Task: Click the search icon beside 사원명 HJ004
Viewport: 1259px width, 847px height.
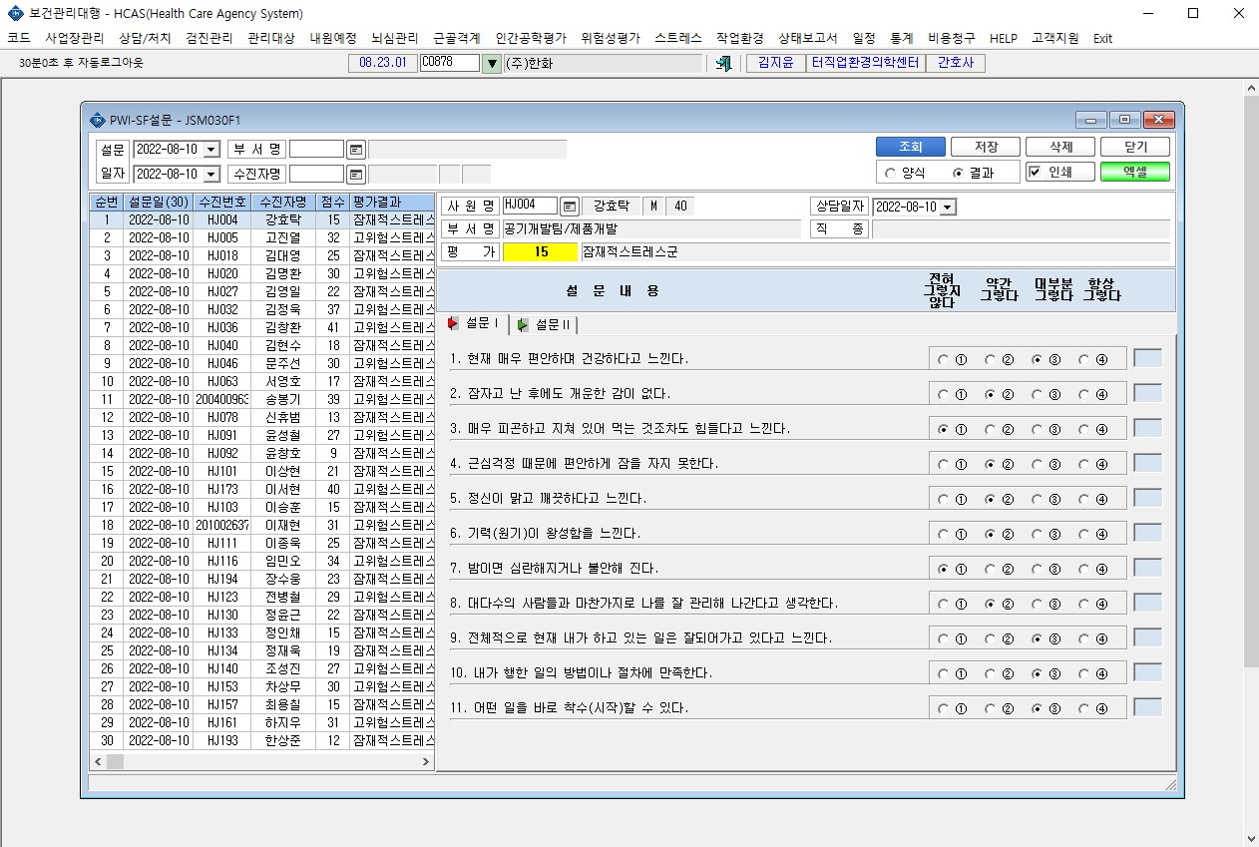Action: pyautogui.click(x=569, y=207)
